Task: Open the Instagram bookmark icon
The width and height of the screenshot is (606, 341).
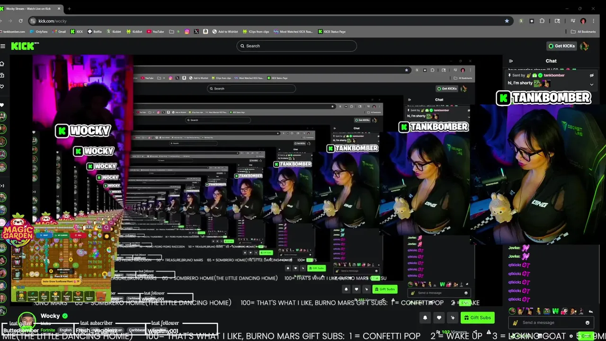Action: [187, 32]
